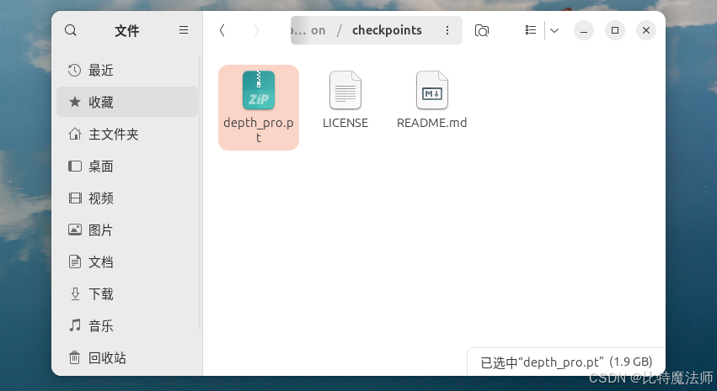Select the LICENSE file icon
Screen dimensions: 717x391
click(x=345, y=90)
